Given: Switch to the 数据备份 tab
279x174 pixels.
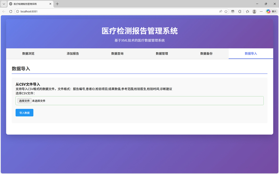Looking at the screenshot, I should click(206, 54).
